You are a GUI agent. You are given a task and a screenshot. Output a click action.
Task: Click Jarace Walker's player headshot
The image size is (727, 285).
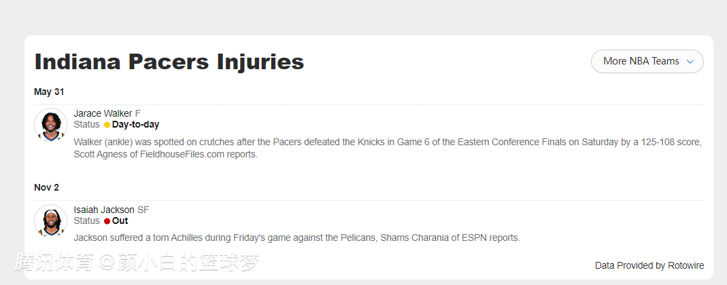tap(50, 125)
